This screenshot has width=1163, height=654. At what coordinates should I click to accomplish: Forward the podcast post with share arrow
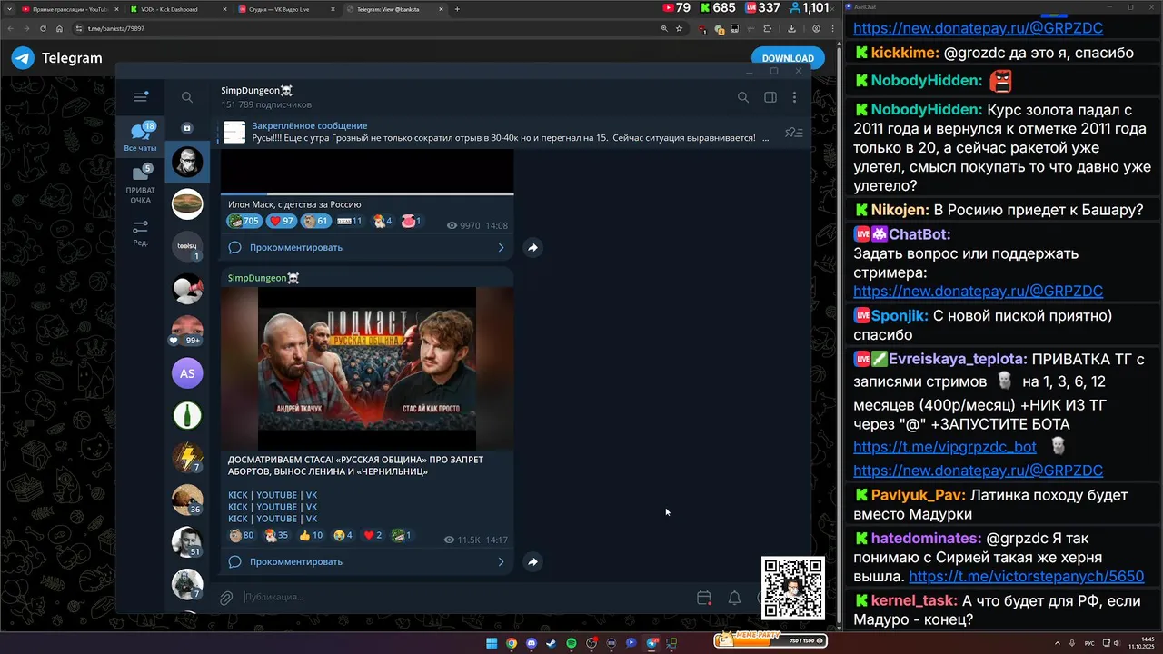coord(532,561)
